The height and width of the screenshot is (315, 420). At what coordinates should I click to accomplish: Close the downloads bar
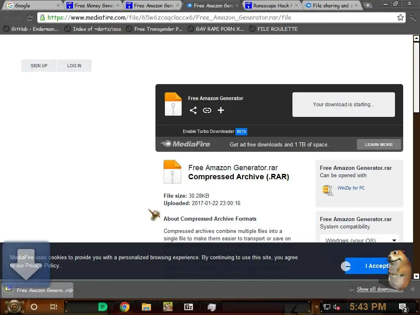coord(413,289)
